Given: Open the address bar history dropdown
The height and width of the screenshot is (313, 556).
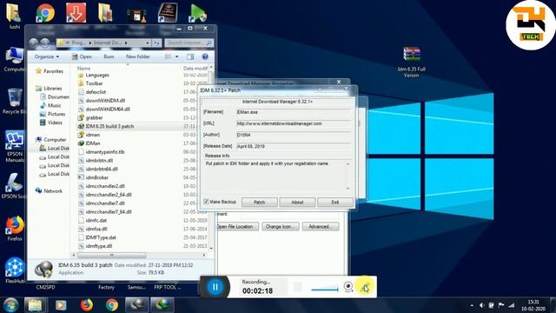Looking at the screenshot, I should tap(148, 43).
